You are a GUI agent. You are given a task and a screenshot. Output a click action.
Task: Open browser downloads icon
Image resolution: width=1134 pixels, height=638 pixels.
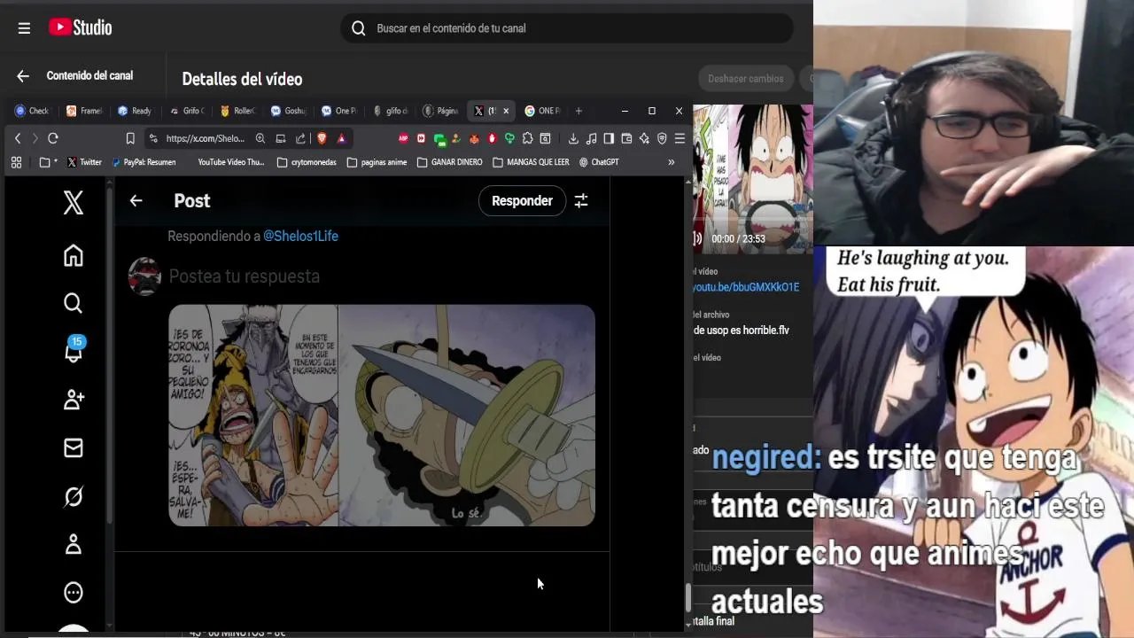pos(573,138)
